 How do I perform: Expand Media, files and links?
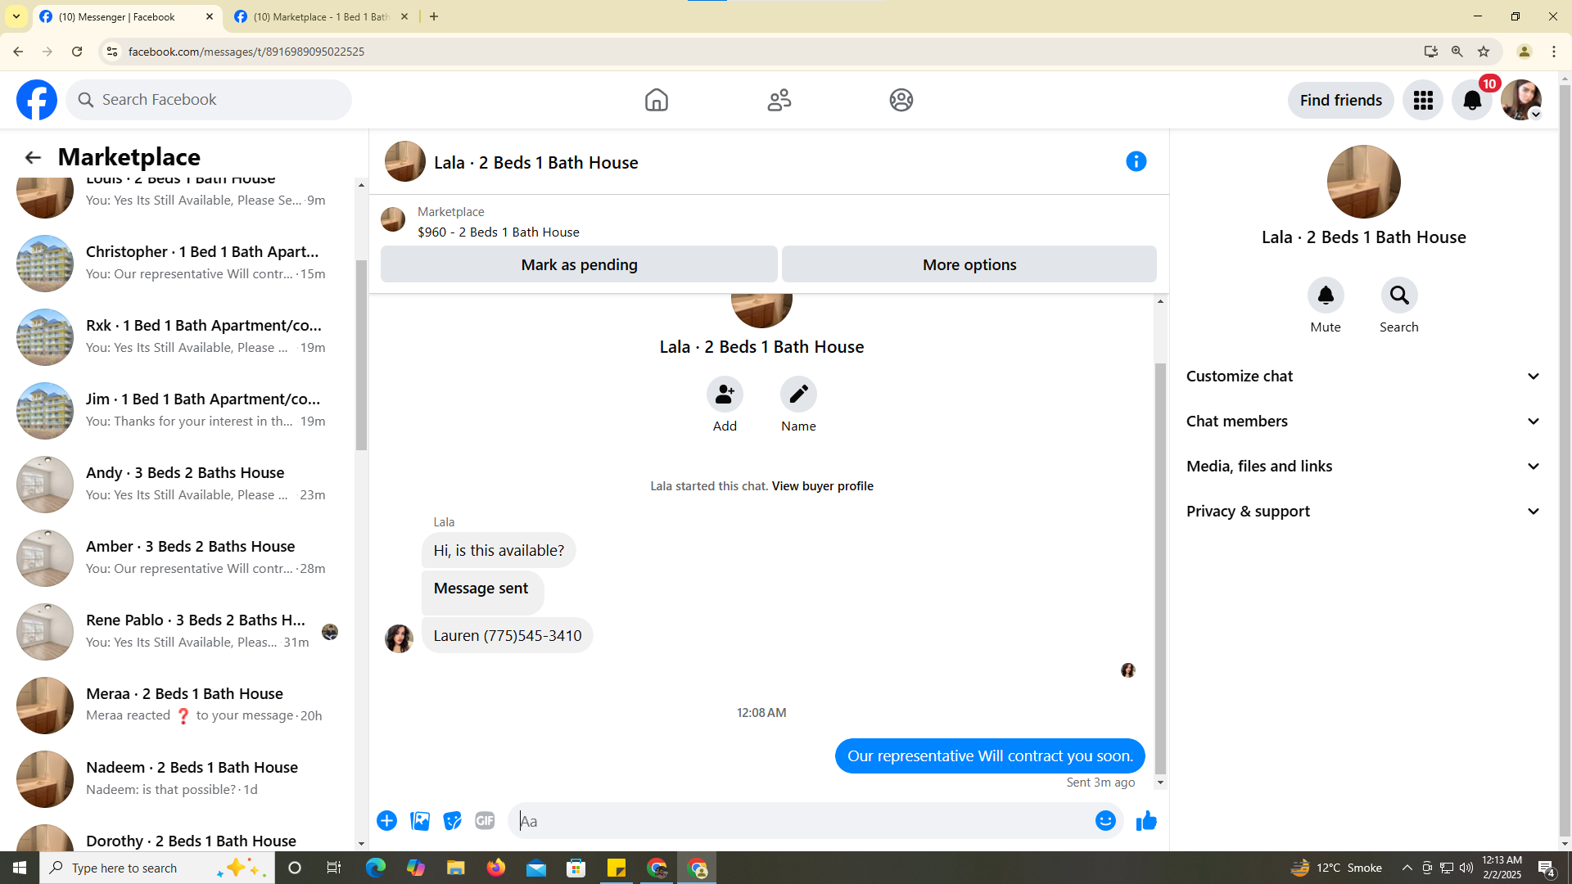click(x=1363, y=466)
